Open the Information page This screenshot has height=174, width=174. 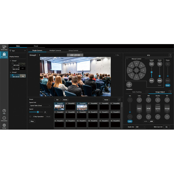click(x=4, y=118)
